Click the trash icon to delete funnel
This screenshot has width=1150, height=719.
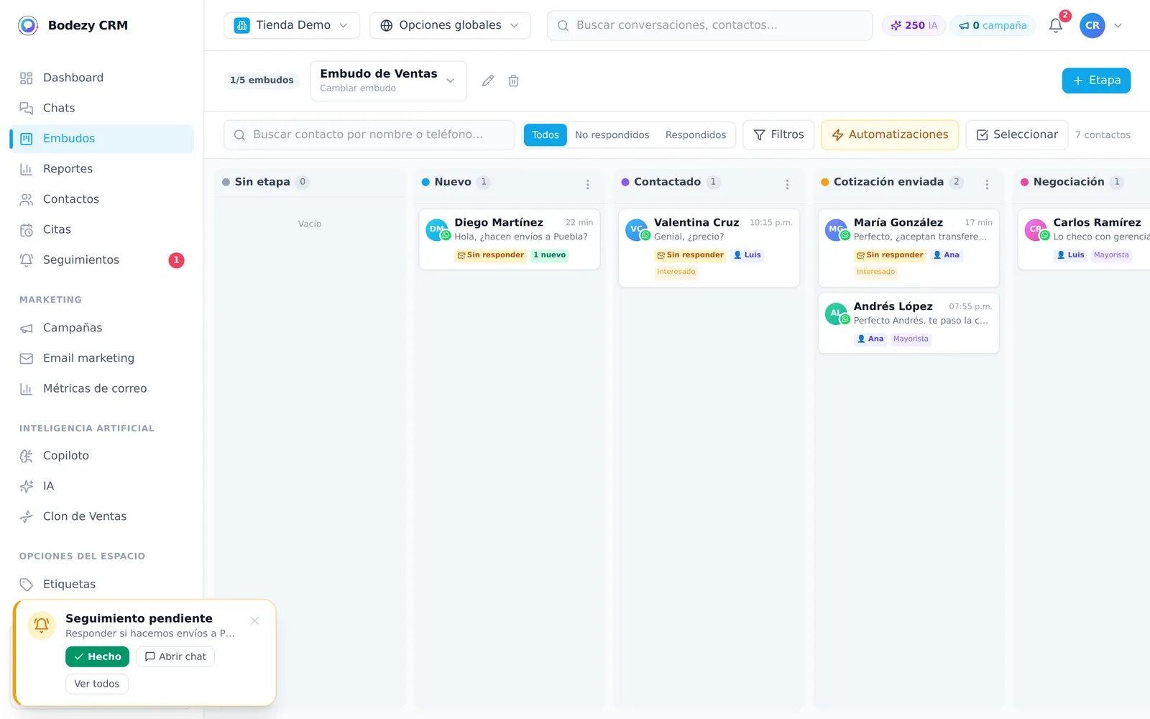[x=513, y=81]
